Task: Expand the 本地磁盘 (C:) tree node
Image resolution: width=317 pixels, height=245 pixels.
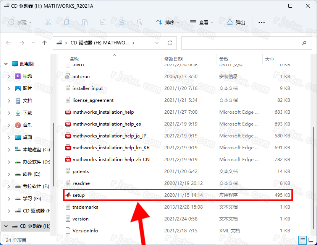Action: (9, 150)
